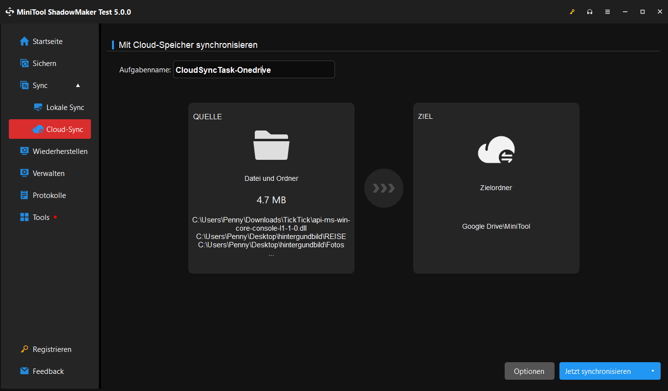668x391 pixels.
Task: Click the Optionen button
Action: coord(530,371)
